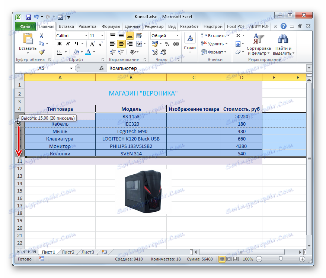The image size is (326, 278).
Task: Toggle Underline (Ч) formatting
Action: pos(77,44)
